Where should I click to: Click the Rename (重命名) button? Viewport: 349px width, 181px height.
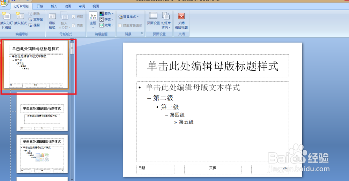pos(36,19)
